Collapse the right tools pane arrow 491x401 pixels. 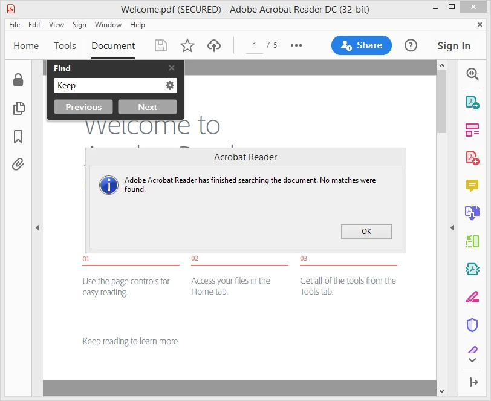(x=452, y=228)
